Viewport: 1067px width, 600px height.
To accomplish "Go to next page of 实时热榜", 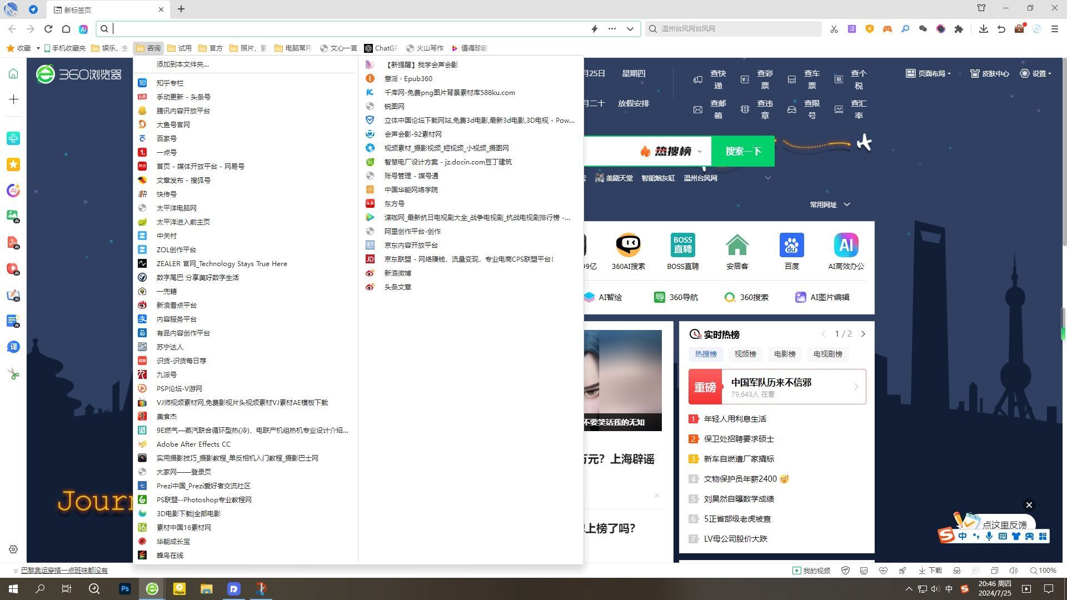I will (x=863, y=334).
